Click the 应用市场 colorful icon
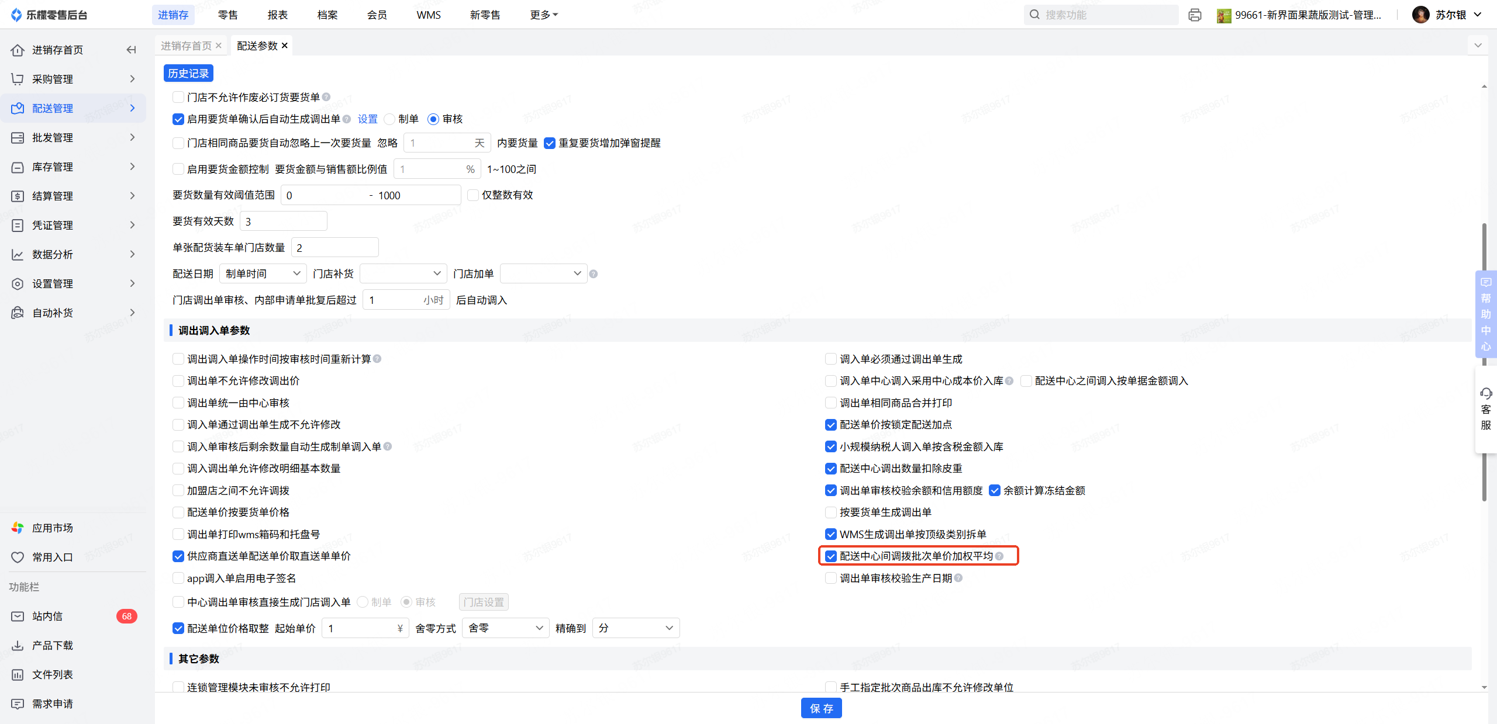 (x=18, y=528)
